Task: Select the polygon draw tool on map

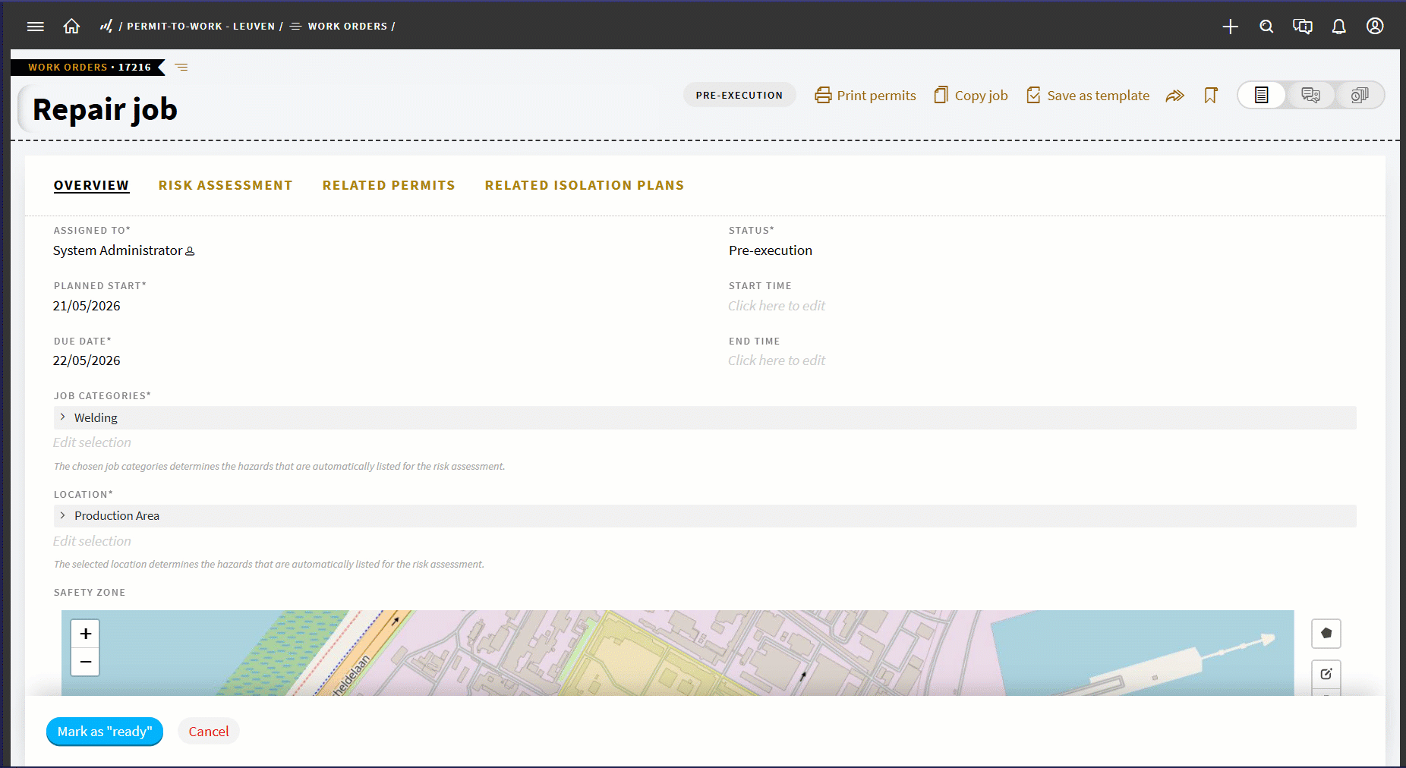Action: point(1326,634)
